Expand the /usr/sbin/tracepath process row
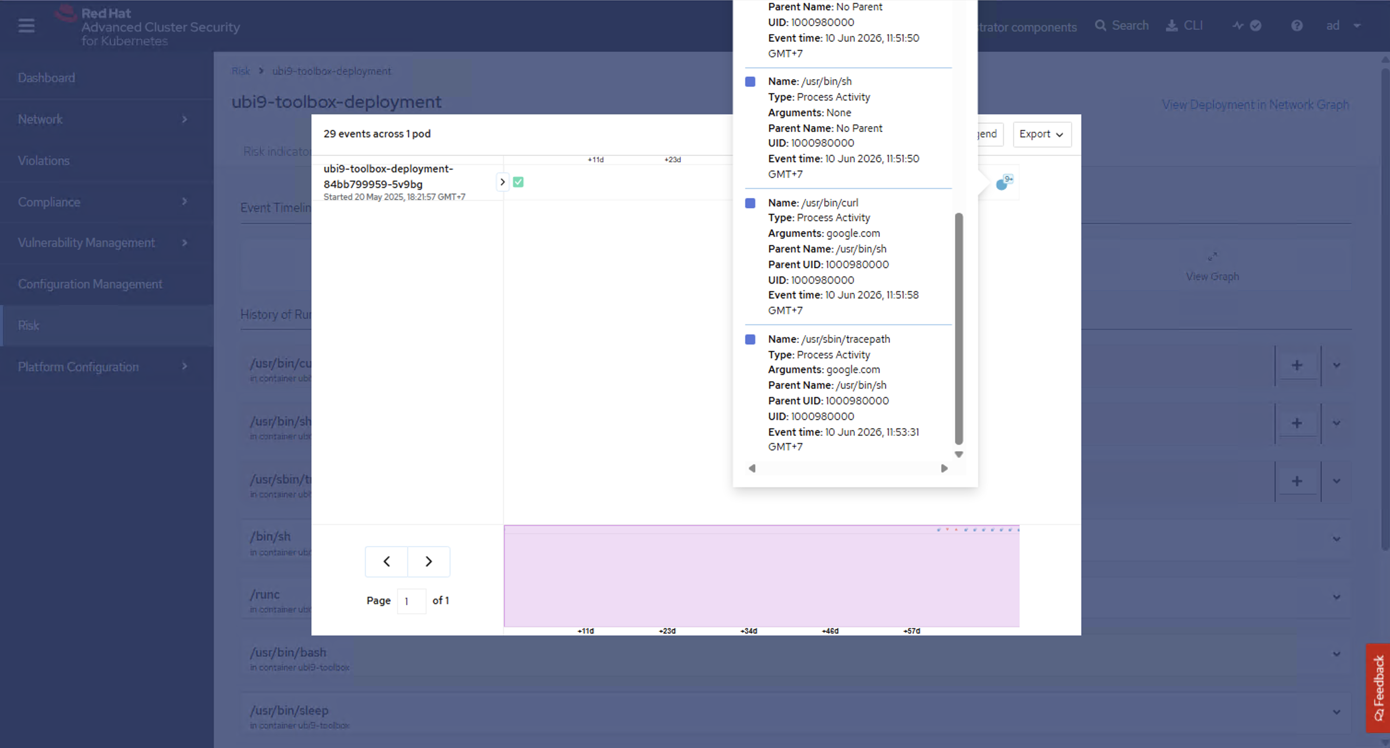 tap(1337, 481)
